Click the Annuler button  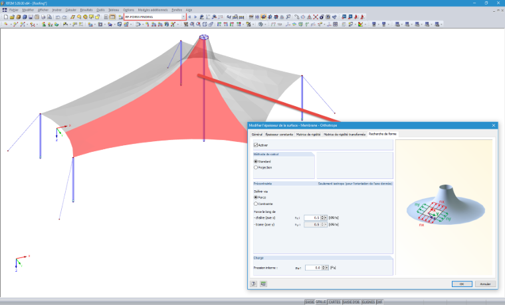point(485,284)
